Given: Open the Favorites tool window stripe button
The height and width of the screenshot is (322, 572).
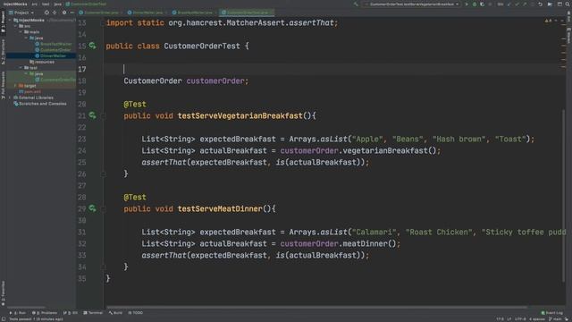Looking at the screenshot, I should coord(3,293).
